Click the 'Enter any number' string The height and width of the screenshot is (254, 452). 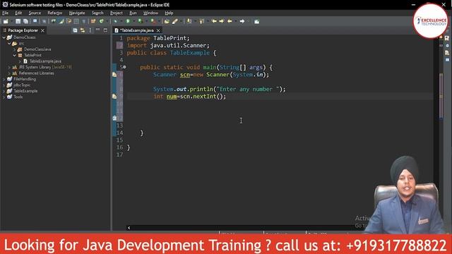click(x=248, y=90)
